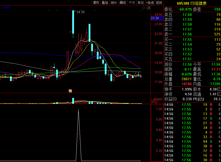The width and height of the screenshot is (221, 162).
Task: Go back using 返回 button
Action: tap(159, 3)
